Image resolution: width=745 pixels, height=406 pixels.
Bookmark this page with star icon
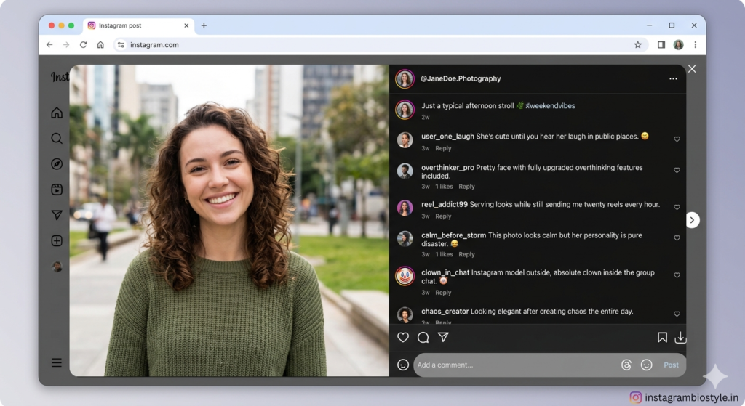[637, 44]
